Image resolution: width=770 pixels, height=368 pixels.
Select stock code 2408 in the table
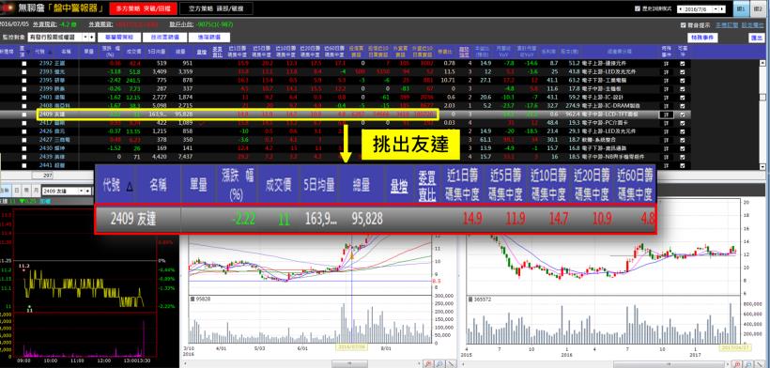point(45,105)
